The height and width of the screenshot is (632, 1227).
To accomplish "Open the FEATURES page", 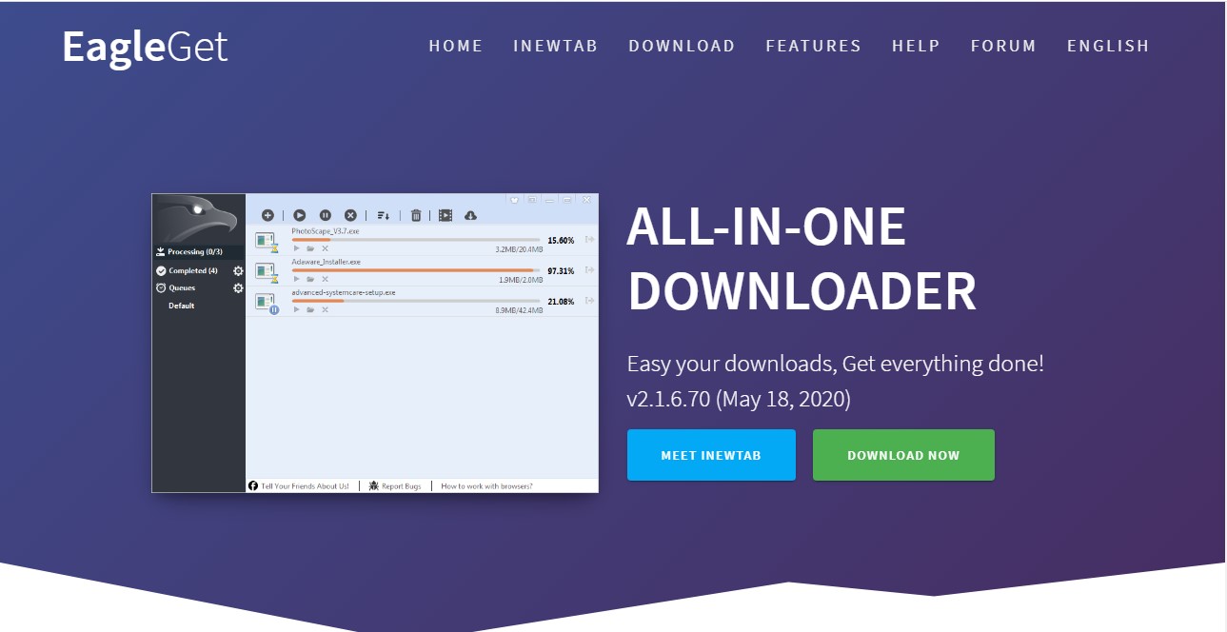I will (814, 46).
